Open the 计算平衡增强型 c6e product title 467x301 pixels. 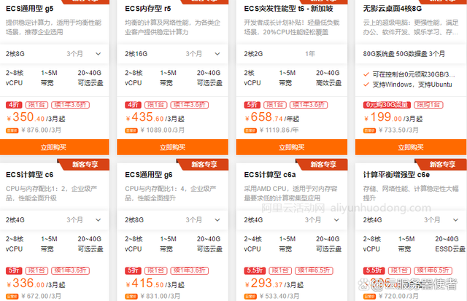coord(396,175)
